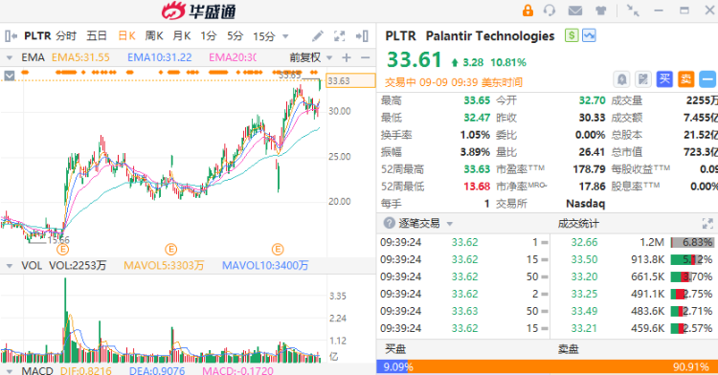Screen dimensions: 718x375
Task: Click the Nasdaq exchange value
Action: point(586,204)
